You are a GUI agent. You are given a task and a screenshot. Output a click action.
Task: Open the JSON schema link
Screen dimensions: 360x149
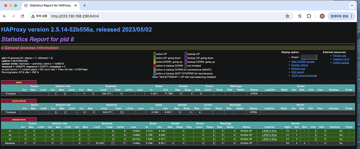click(x=311, y=75)
